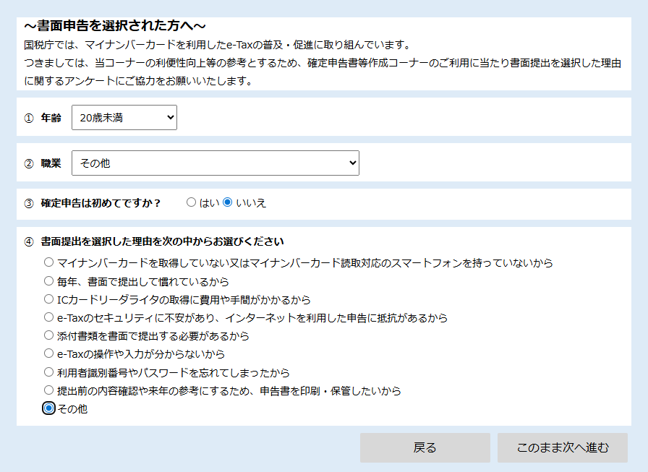Select 添付書類を書面で提出する必要があるから option

[49, 336]
